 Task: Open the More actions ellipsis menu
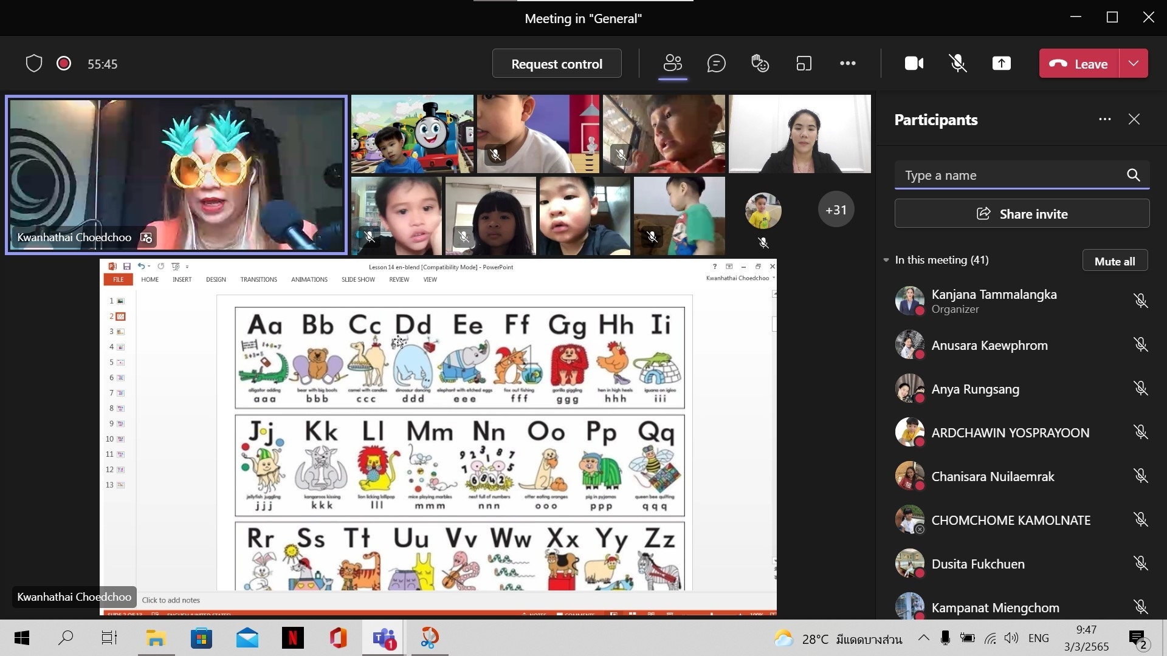pos(847,64)
